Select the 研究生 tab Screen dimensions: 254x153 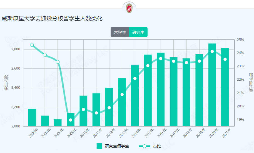pyautogui.click(x=138, y=32)
